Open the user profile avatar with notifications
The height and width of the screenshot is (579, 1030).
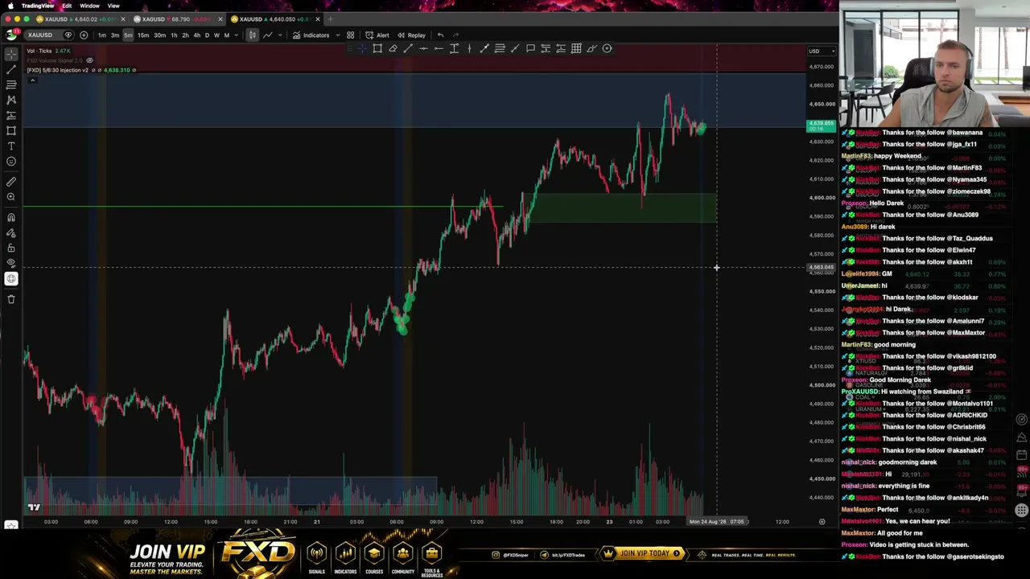click(x=12, y=35)
